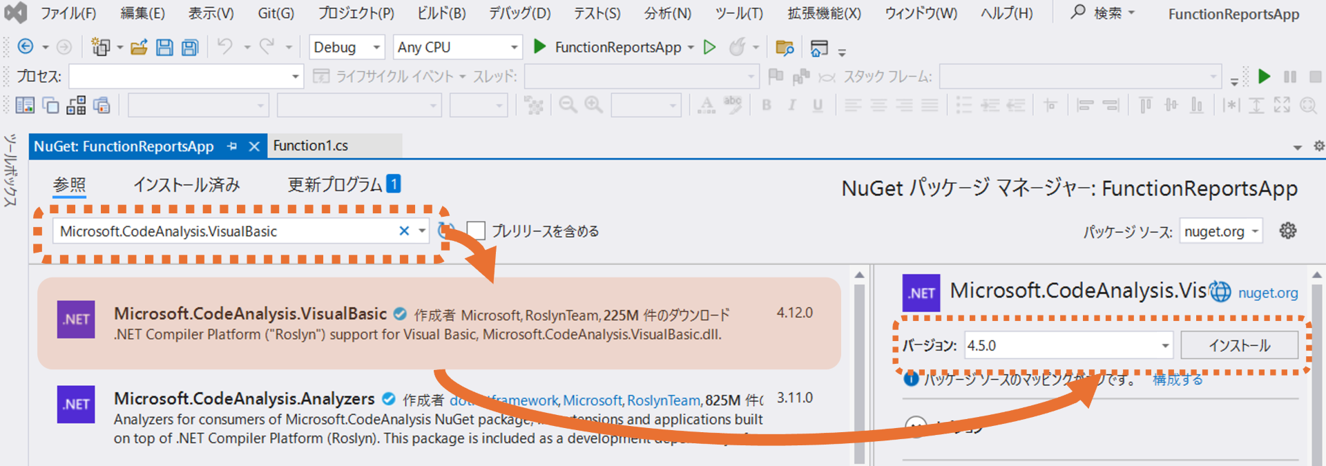Click the save all icon
The height and width of the screenshot is (466, 1326).
(190, 47)
